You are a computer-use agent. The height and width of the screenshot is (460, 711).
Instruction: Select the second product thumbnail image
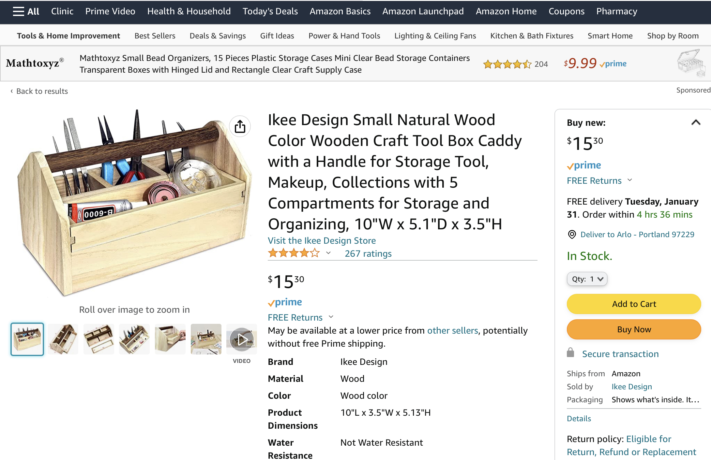click(63, 339)
